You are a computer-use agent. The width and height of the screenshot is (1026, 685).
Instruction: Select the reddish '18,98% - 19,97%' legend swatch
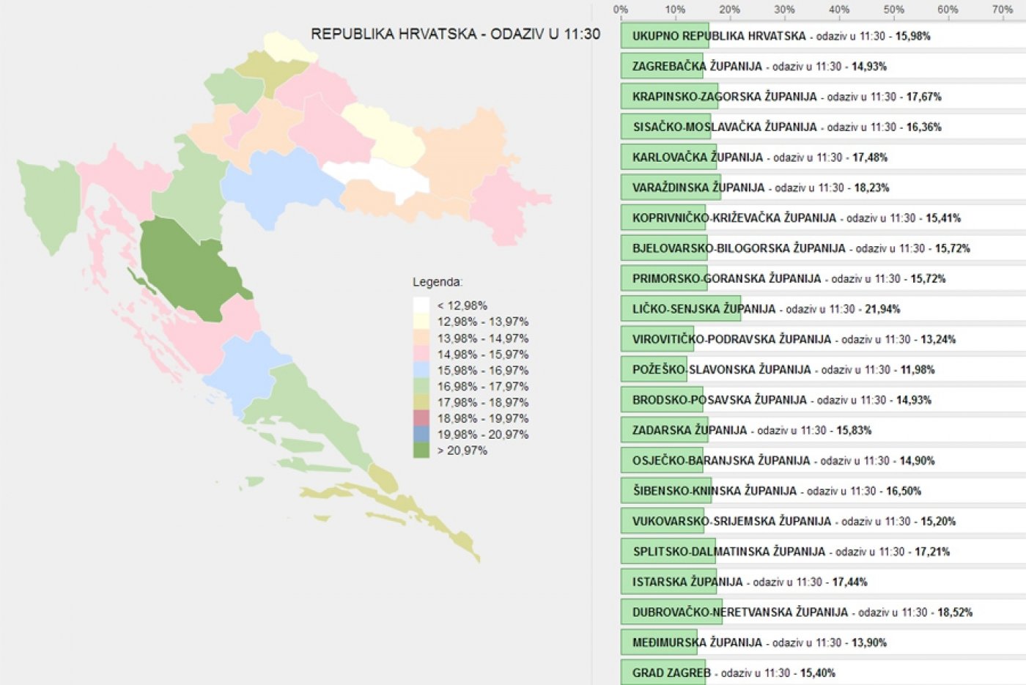(421, 418)
